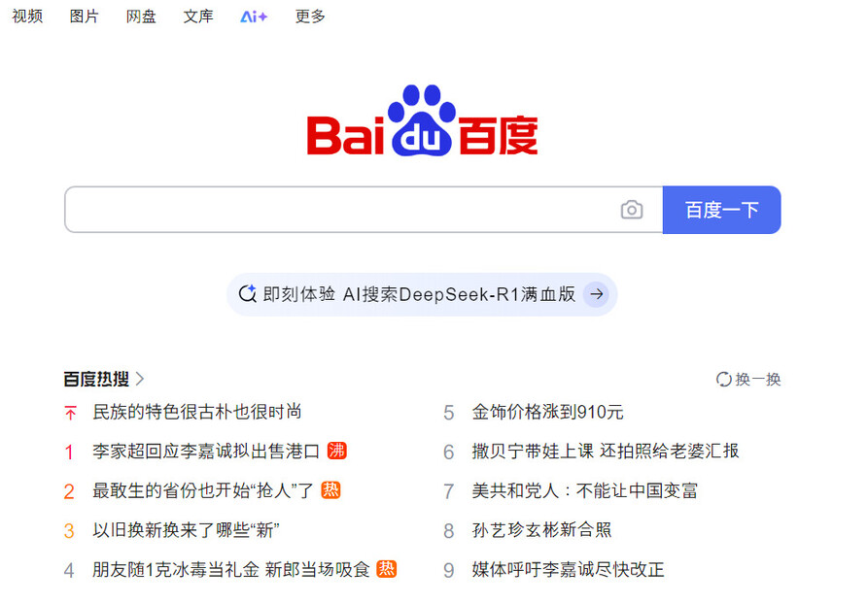Open the 网盘 navigation link

click(x=141, y=17)
